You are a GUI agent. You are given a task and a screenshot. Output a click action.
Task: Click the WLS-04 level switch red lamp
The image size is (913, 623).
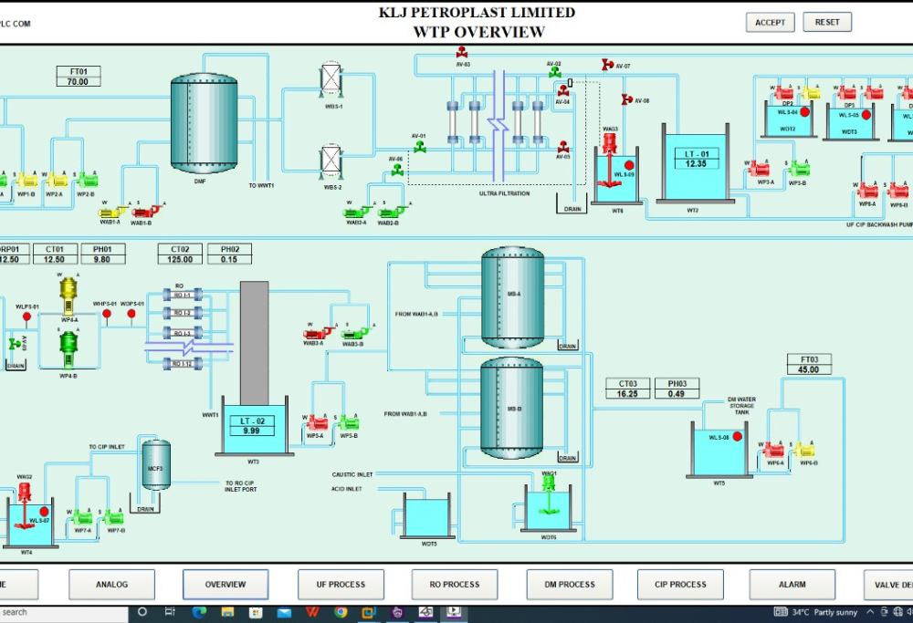pos(805,112)
